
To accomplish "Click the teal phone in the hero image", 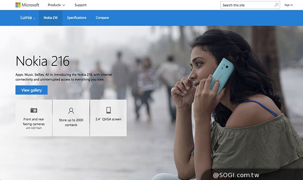I will point(222,76).
